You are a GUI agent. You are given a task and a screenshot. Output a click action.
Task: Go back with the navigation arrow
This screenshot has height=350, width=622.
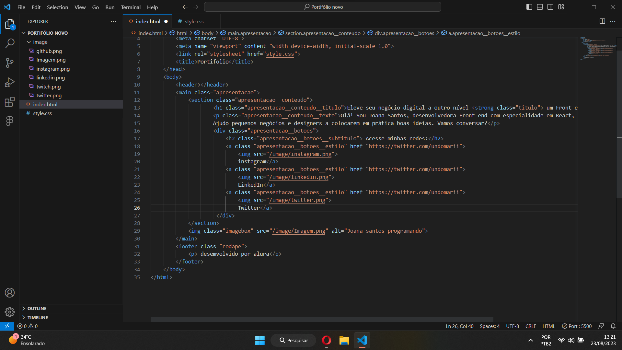pyautogui.click(x=185, y=7)
